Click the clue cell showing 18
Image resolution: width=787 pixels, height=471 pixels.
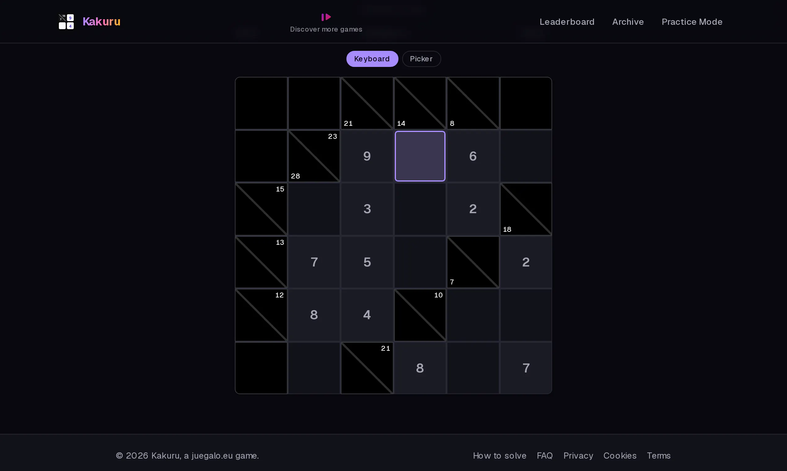pos(526,209)
